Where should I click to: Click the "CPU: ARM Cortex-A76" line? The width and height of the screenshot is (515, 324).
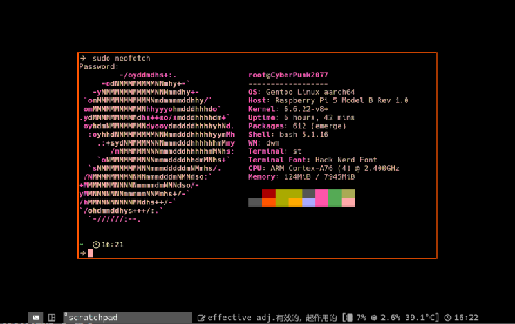click(324, 168)
